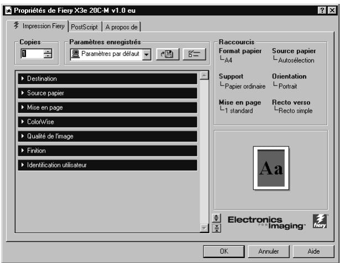Click the save settings icon button

168,54
